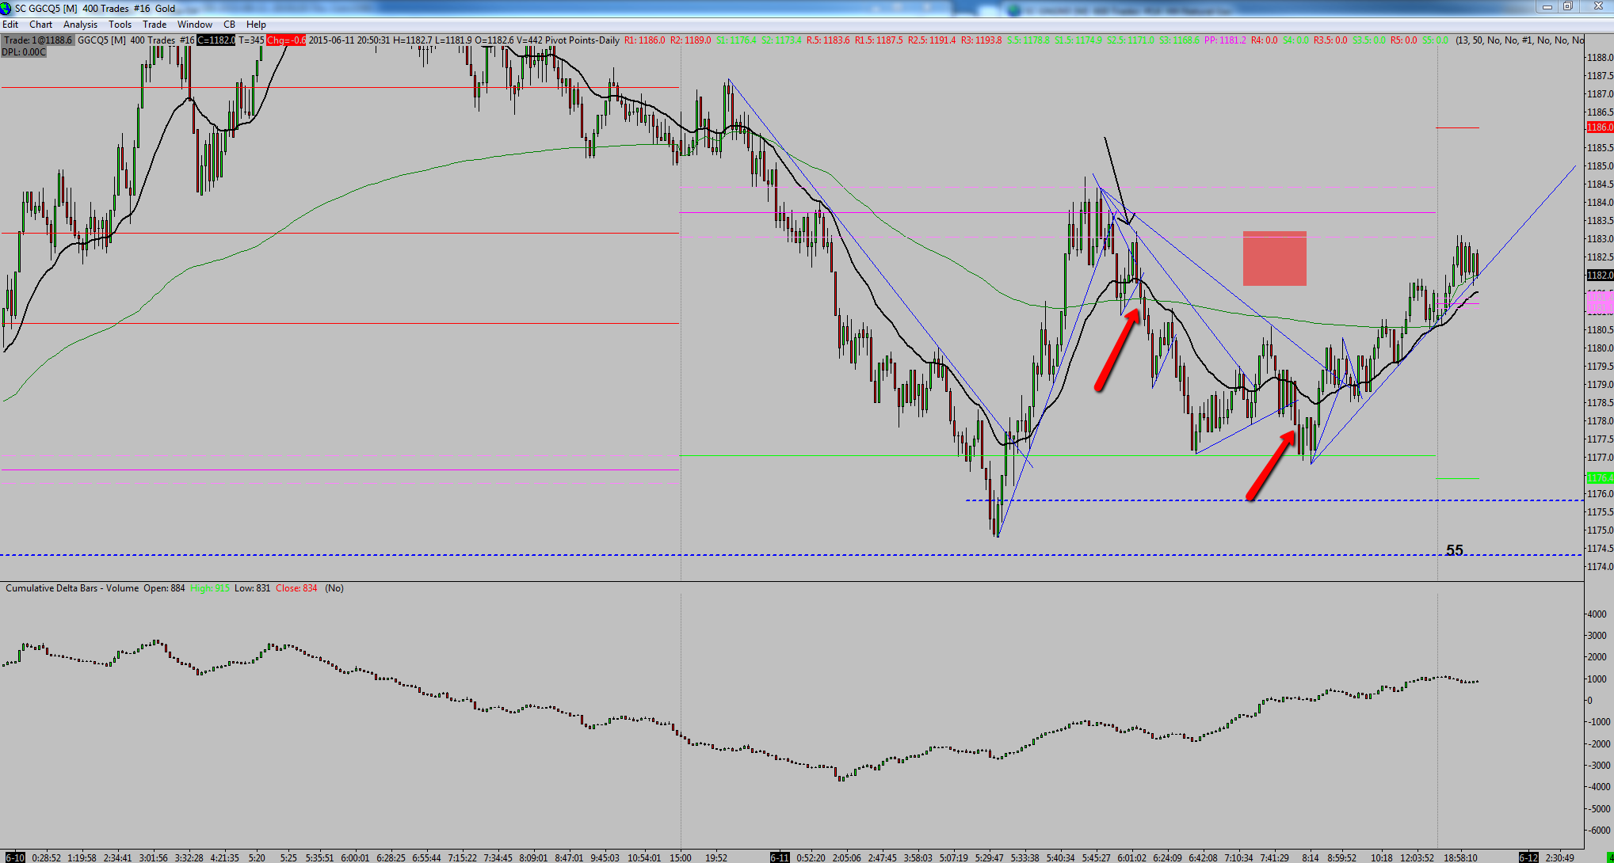Click the PP: 1181.2 pivot value

click(1225, 40)
